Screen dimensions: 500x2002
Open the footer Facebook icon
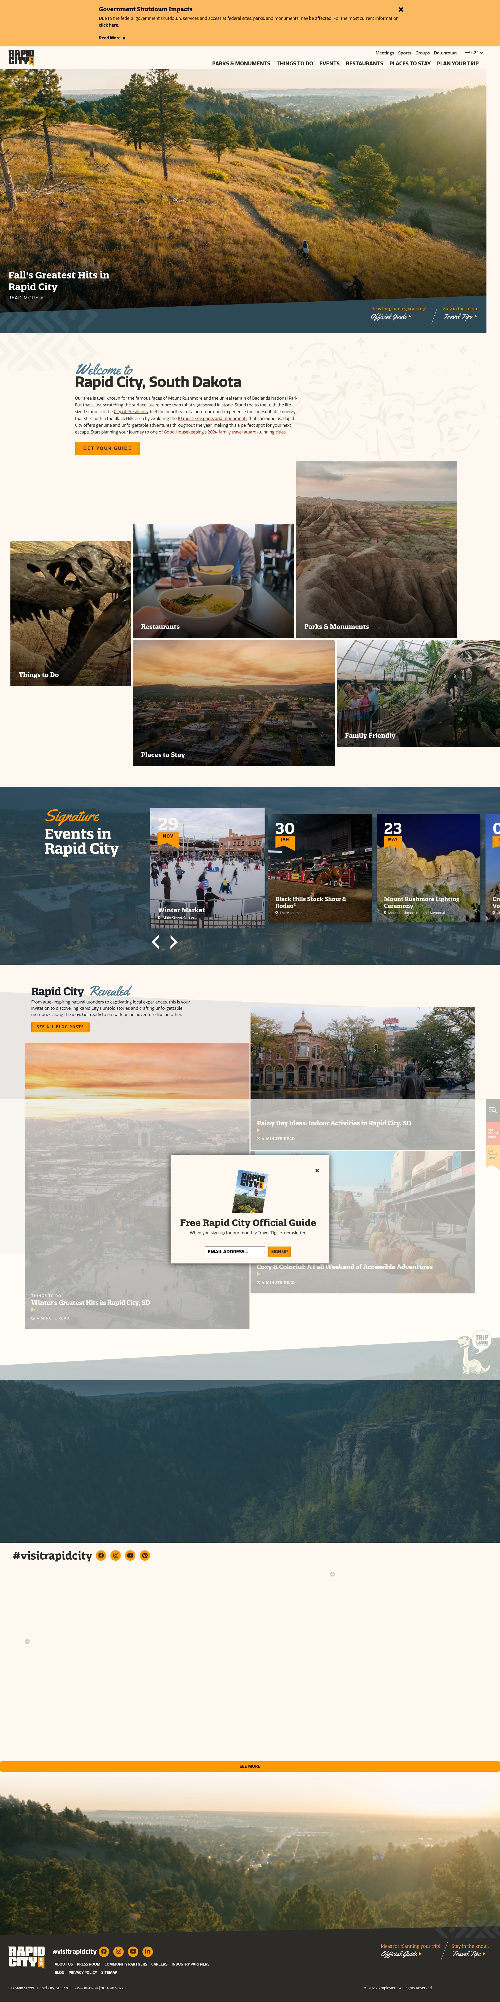pyautogui.click(x=104, y=1951)
